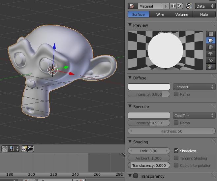
Task: Collapse the Preview panel
Action: point(130,25)
